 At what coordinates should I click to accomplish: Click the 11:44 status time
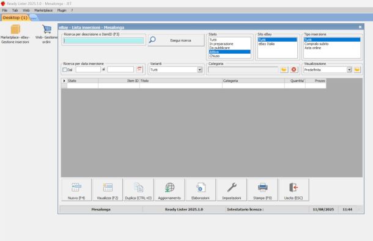(x=347, y=209)
